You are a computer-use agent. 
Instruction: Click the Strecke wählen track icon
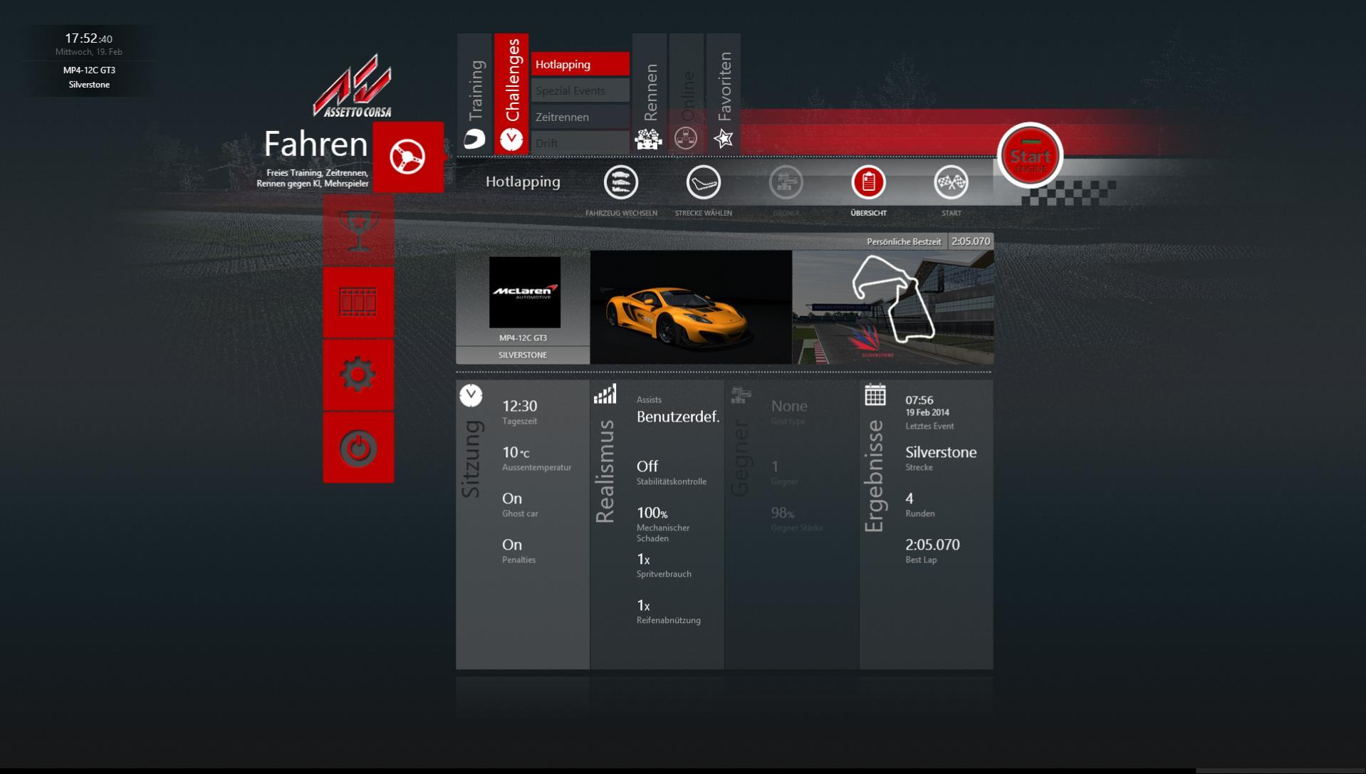(704, 183)
